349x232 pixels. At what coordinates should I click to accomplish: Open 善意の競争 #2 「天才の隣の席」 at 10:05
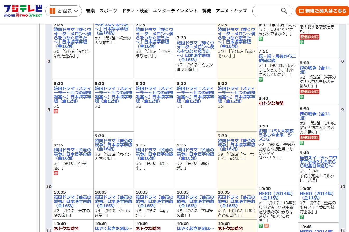click(x=72, y=201)
